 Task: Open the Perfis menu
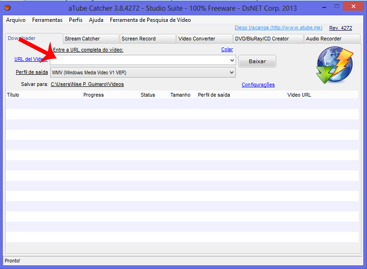tap(75, 20)
